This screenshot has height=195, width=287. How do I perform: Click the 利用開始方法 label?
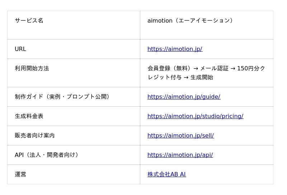point(32,68)
